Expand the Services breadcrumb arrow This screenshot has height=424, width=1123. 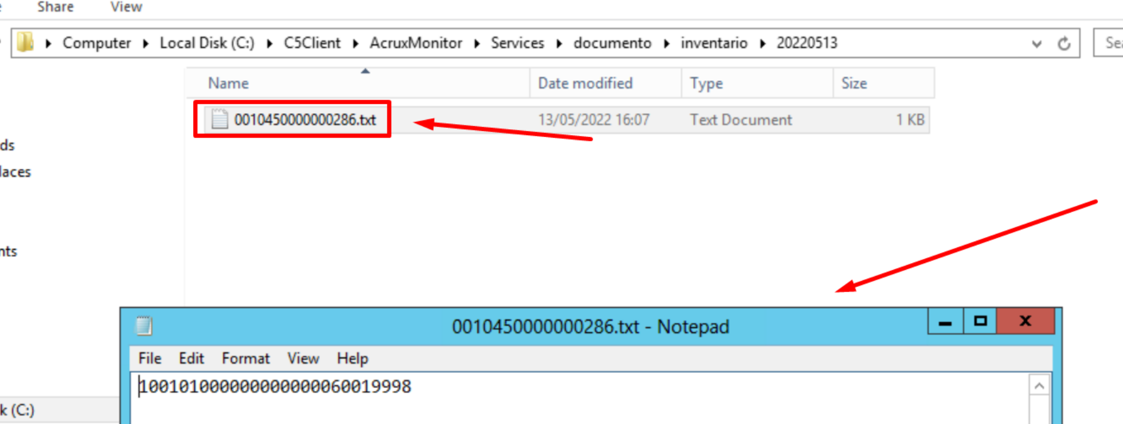(x=559, y=43)
